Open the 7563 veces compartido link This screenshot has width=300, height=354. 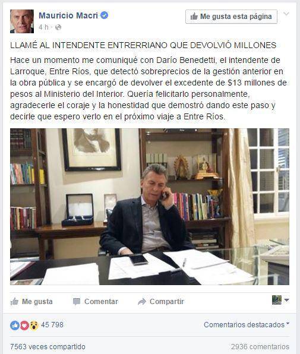[x=48, y=347]
